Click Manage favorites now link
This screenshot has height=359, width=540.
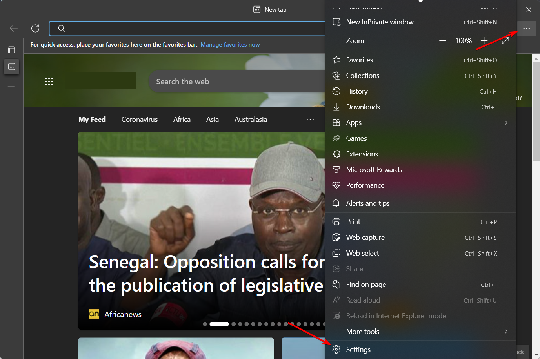pyautogui.click(x=230, y=45)
